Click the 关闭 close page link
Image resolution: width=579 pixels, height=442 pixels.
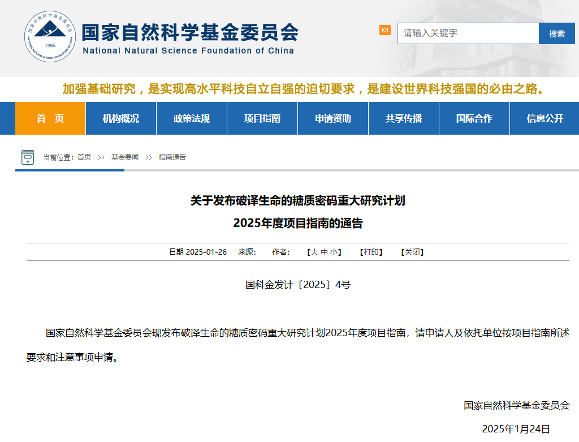tap(412, 252)
